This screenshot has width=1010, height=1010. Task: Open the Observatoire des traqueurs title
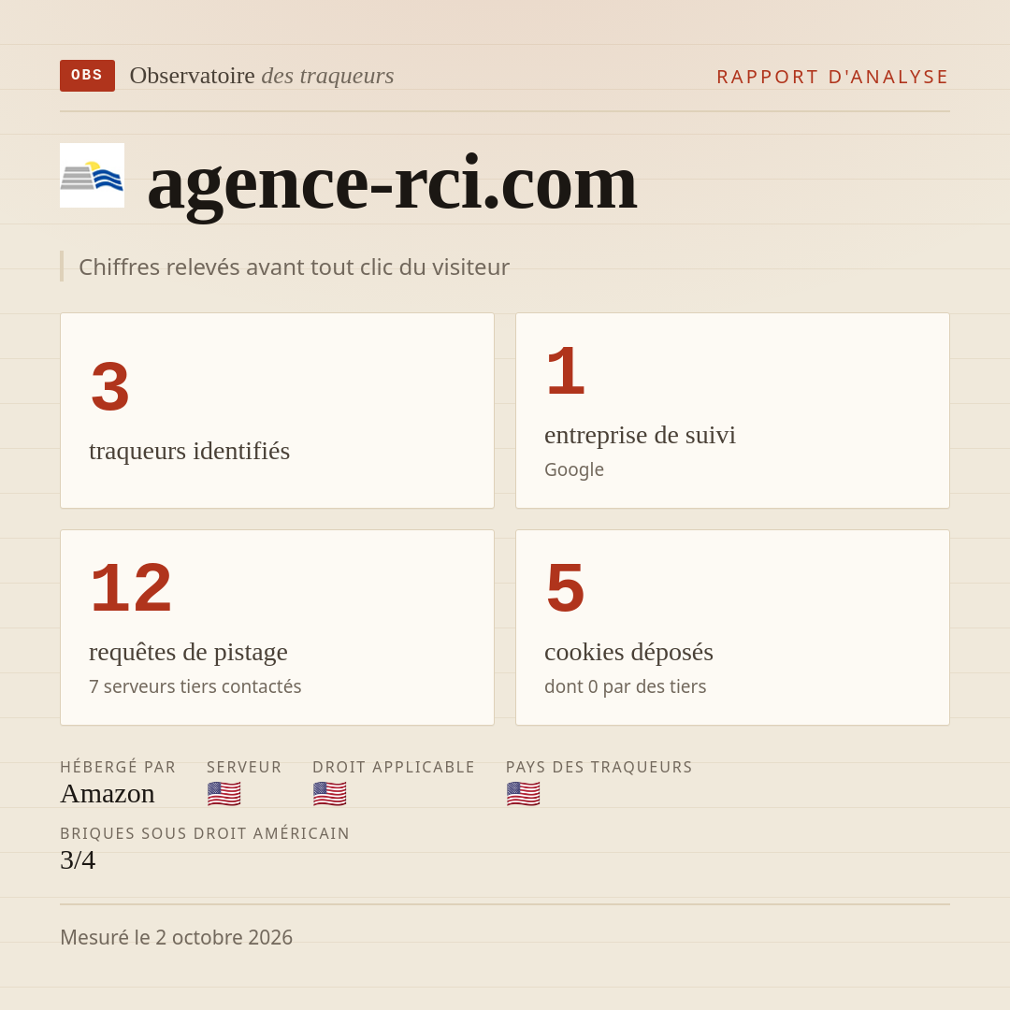coord(262,76)
